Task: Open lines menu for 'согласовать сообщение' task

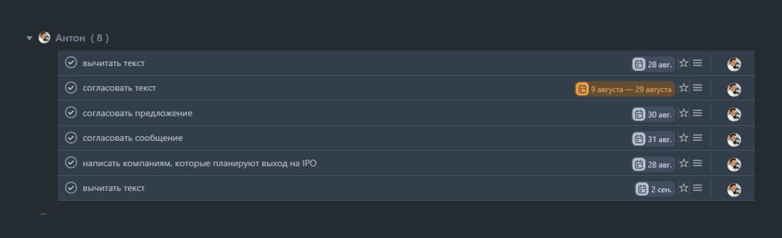Action: click(697, 138)
